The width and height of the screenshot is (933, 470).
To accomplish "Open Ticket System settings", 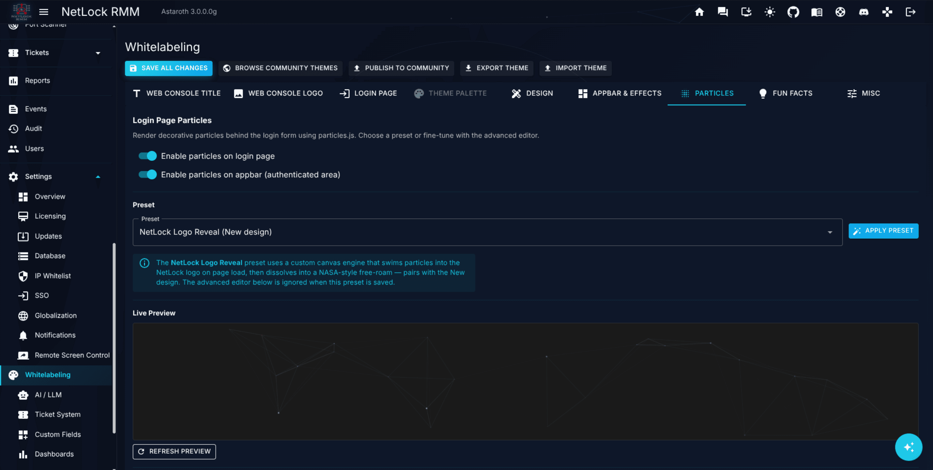I will tap(56, 415).
